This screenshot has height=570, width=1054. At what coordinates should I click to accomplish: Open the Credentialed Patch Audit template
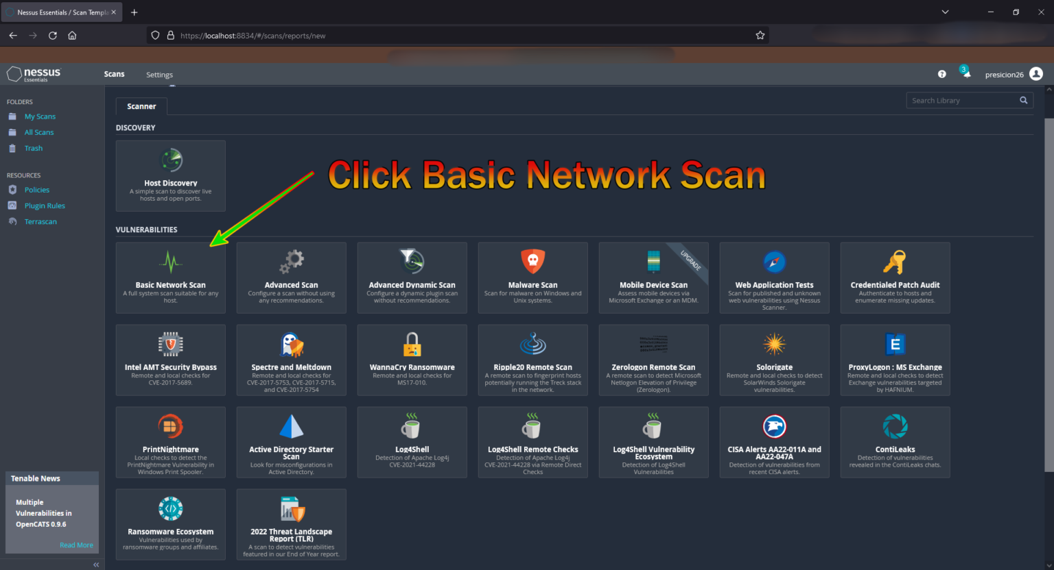(895, 277)
